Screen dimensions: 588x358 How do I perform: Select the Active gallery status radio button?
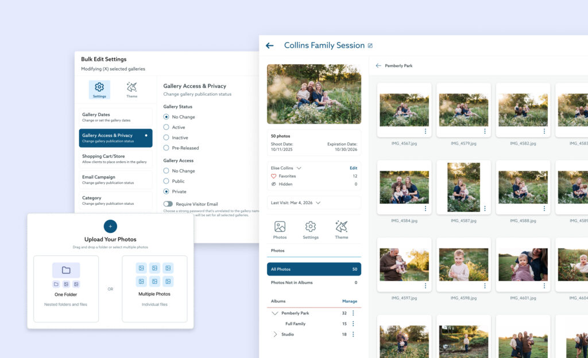168,127
